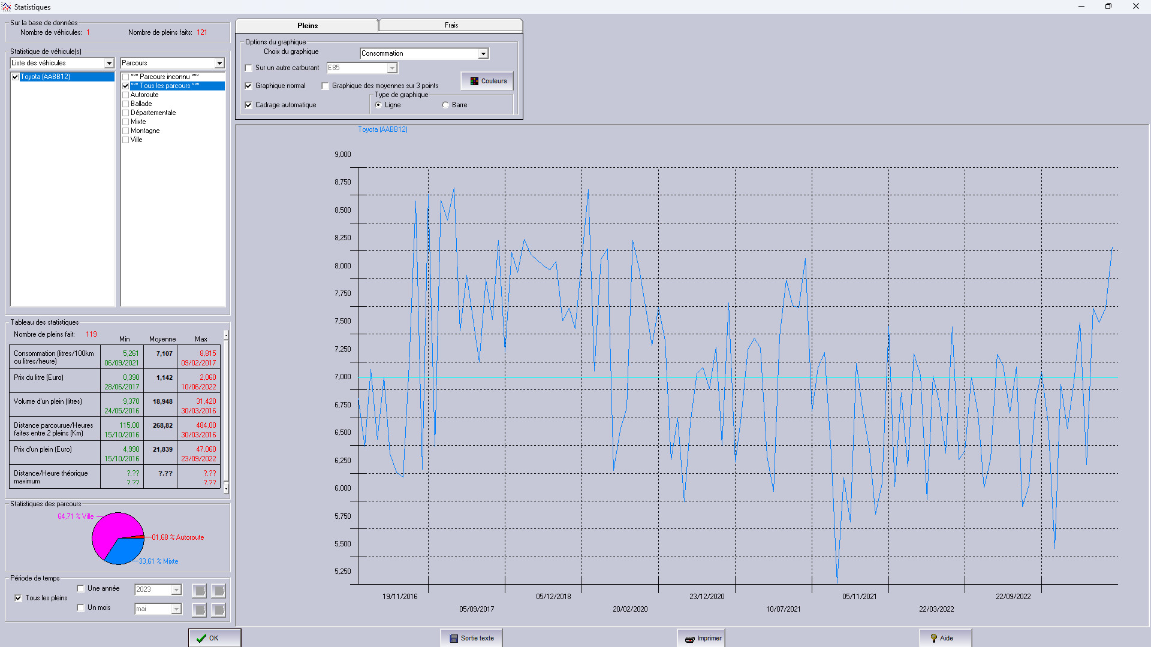Click the Imprimer printer button

701,637
